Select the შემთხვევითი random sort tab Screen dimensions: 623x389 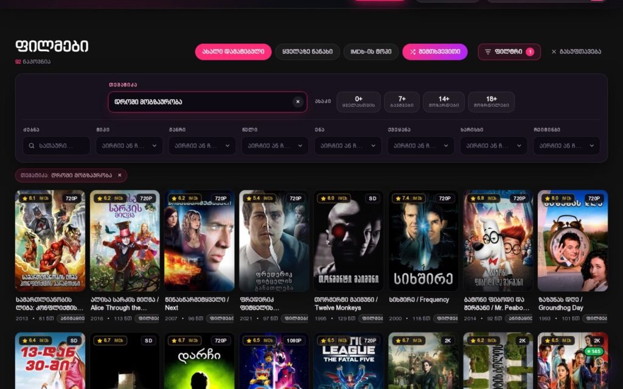pyautogui.click(x=435, y=52)
